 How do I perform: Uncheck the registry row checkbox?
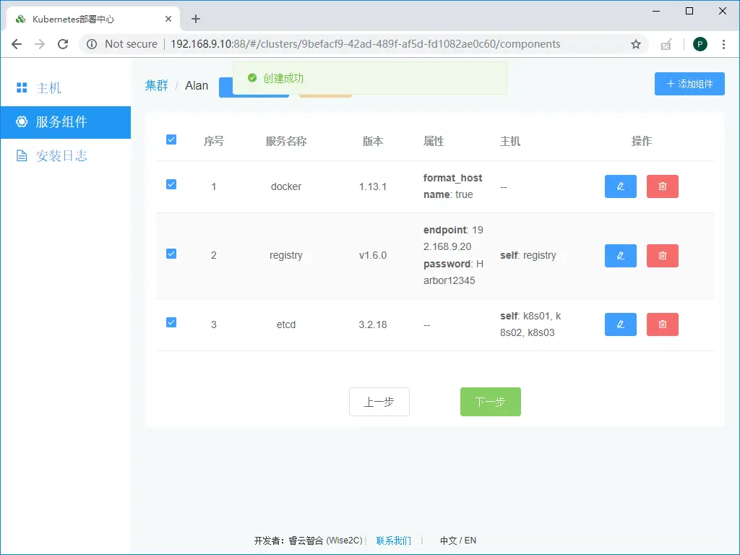point(171,254)
